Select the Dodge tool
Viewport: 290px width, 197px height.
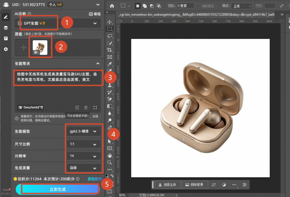pos(110,120)
